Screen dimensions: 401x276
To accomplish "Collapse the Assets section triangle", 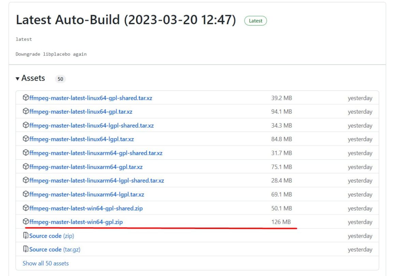I will 18,78.
